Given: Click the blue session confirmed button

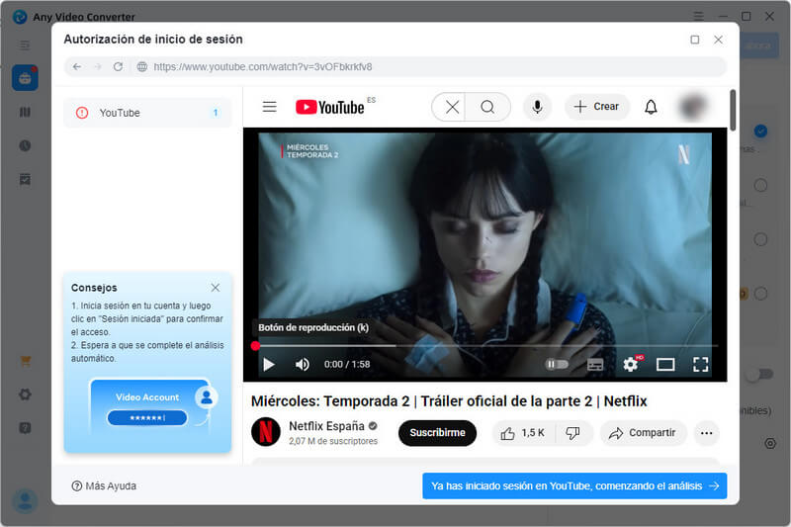Looking at the screenshot, I should pos(574,485).
